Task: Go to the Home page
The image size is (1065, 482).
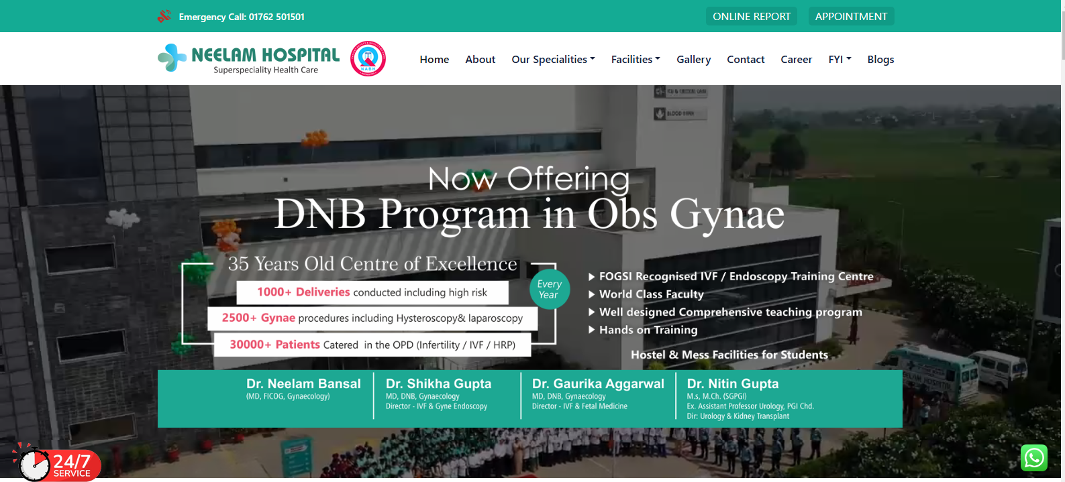Action: coord(434,60)
